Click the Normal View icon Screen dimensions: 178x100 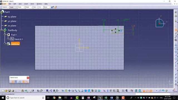point(82,91)
